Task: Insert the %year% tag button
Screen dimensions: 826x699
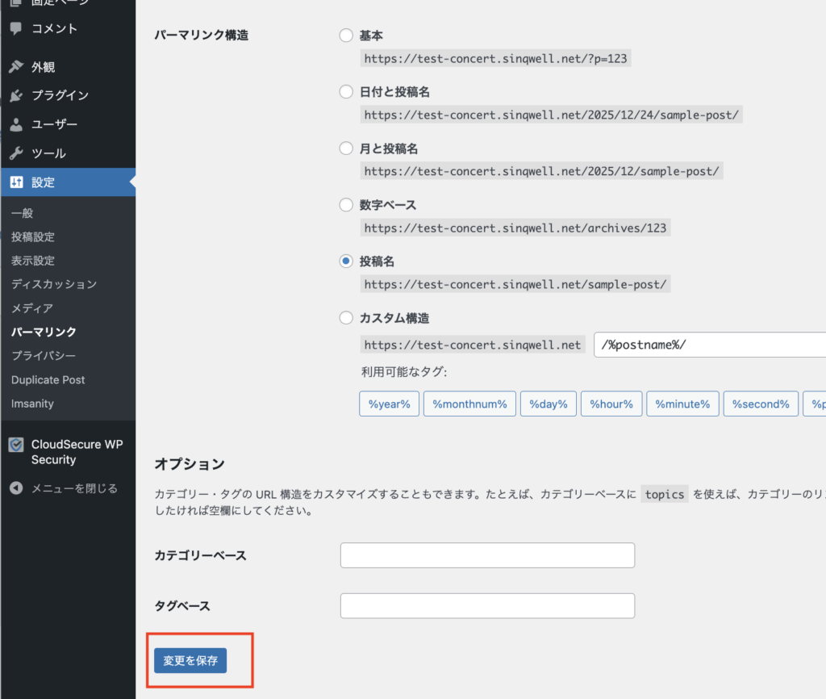Action: point(390,404)
